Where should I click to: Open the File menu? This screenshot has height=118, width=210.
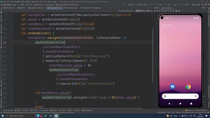point(5,2)
